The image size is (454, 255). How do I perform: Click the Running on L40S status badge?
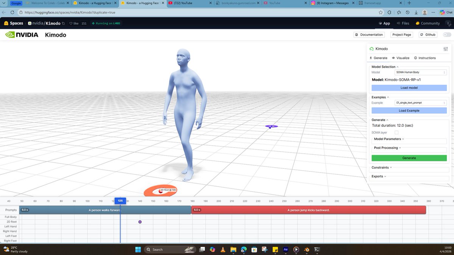click(x=106, y=23)
